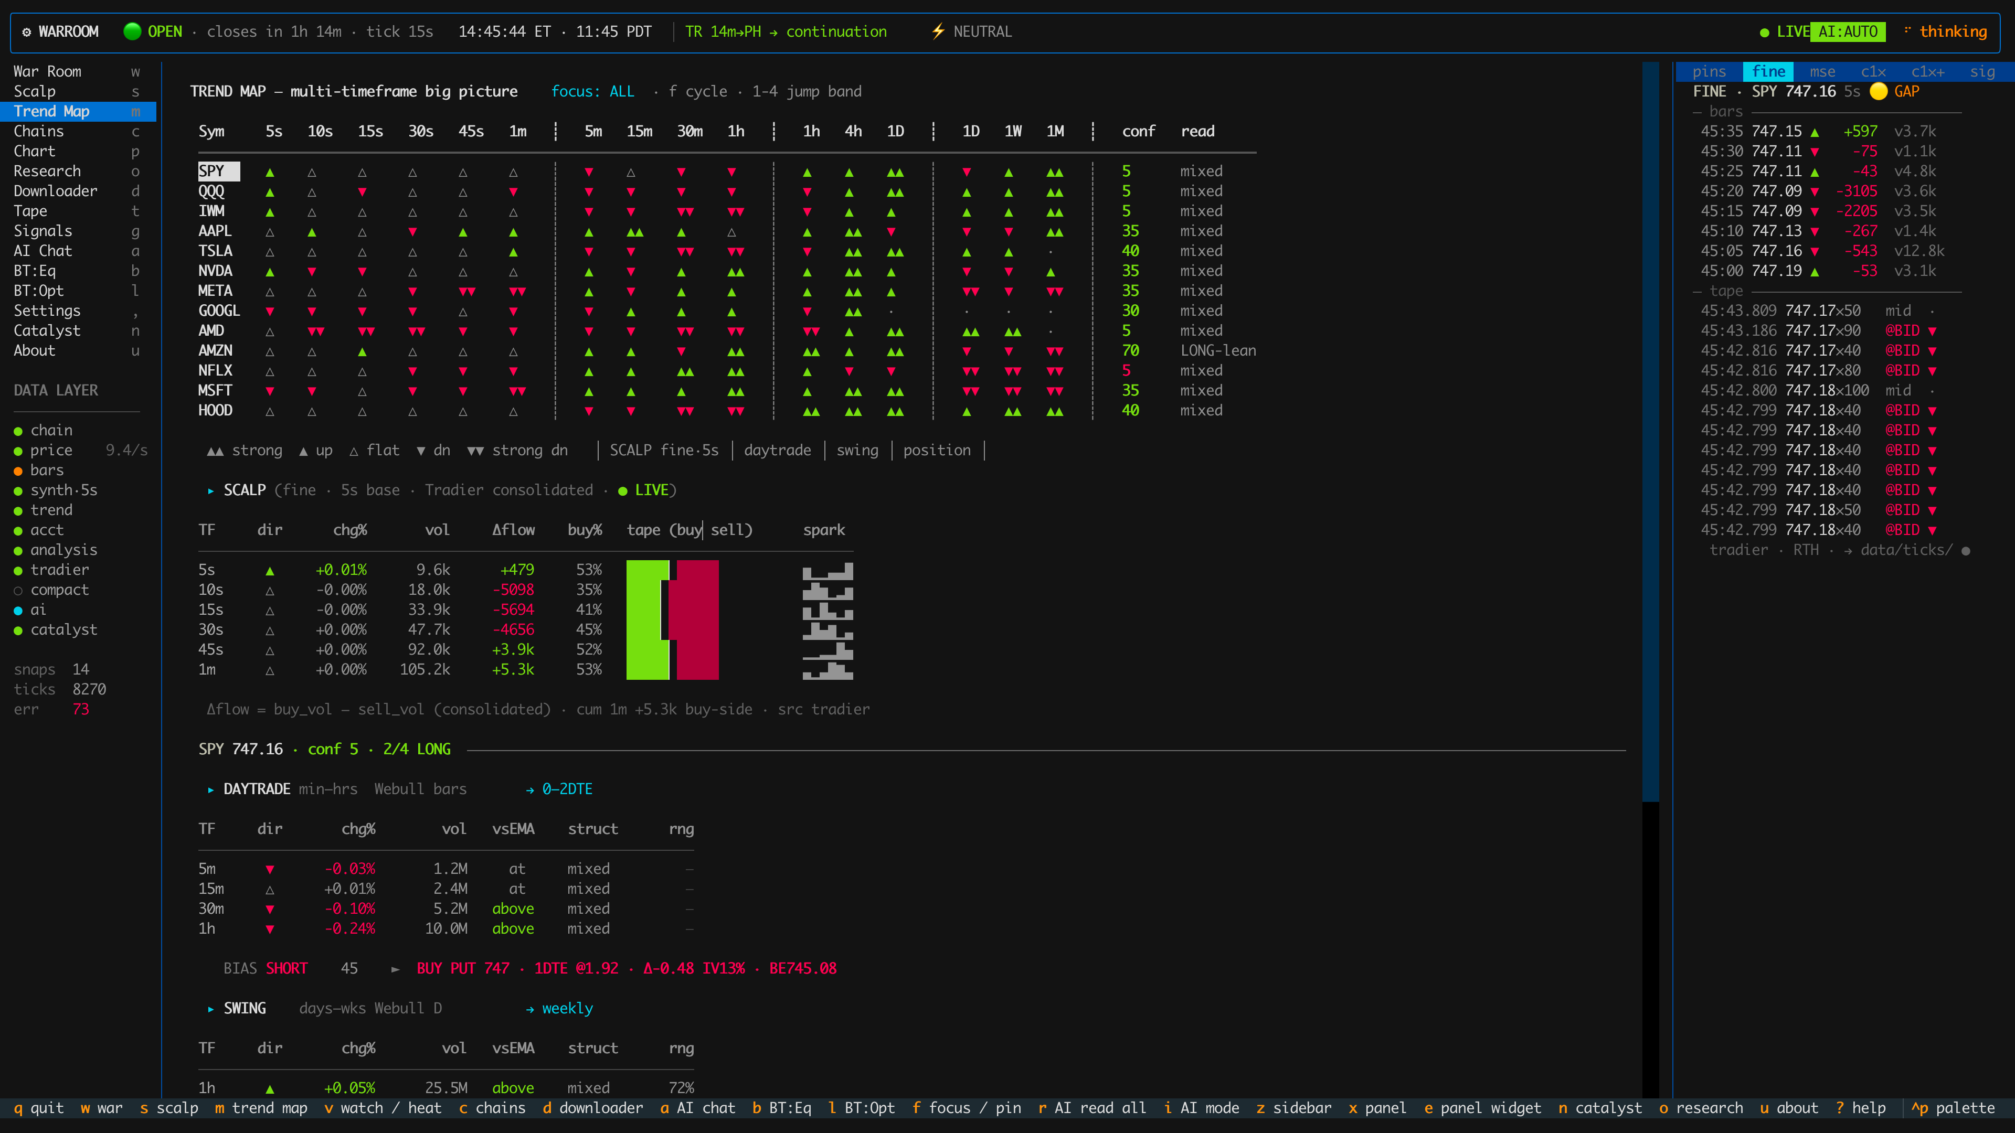This screenshot has width=2015, height=1133.
Task: Click the '^p palette' footer shortcut
Action: (1953, 1108)
